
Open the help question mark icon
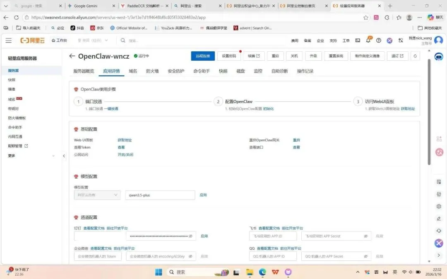pyautogui.click(x=379, y=41)
